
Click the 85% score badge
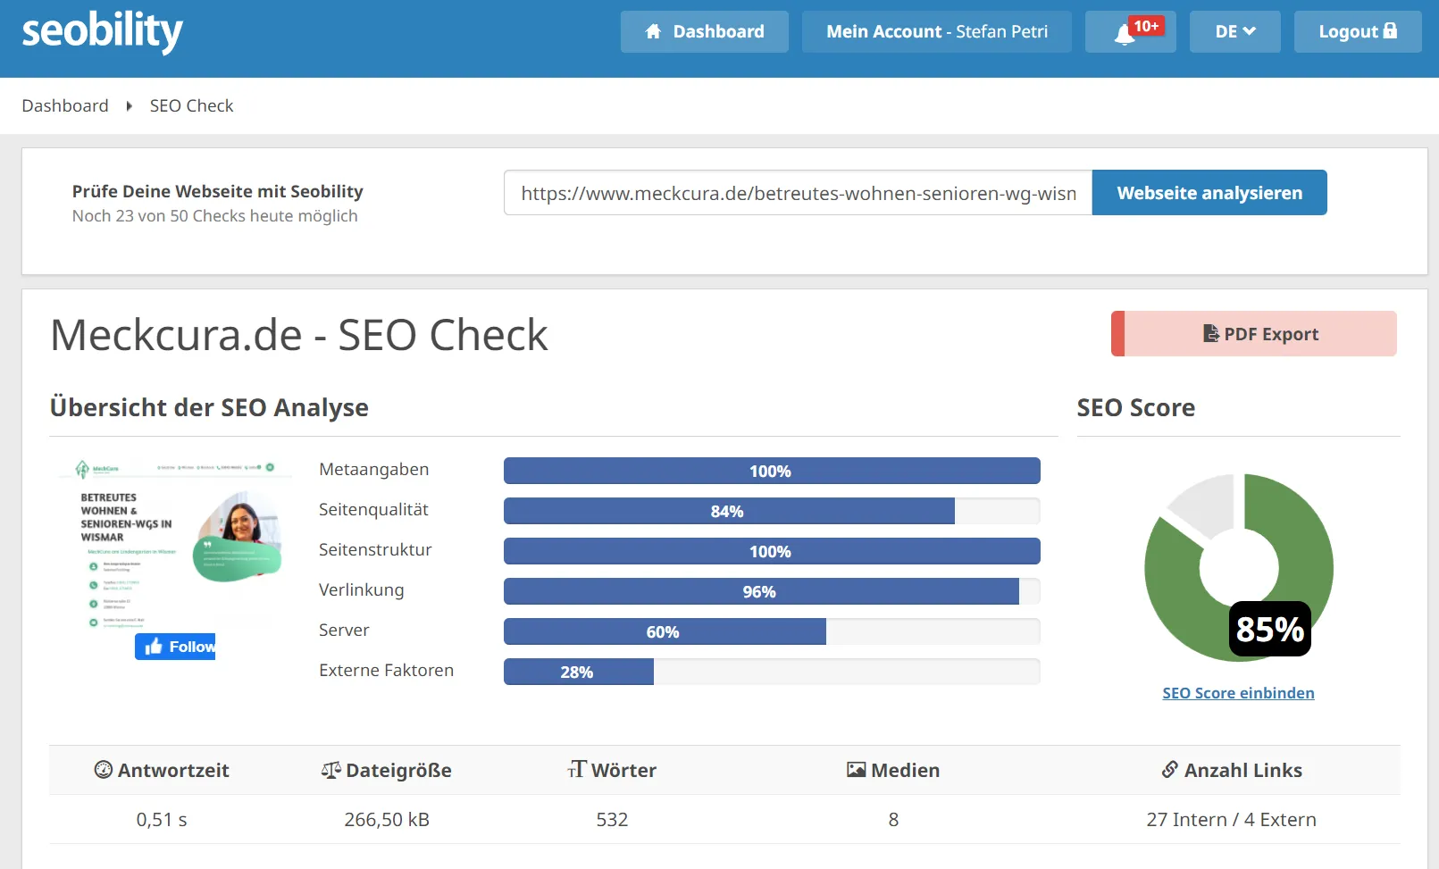point(1269,629)
